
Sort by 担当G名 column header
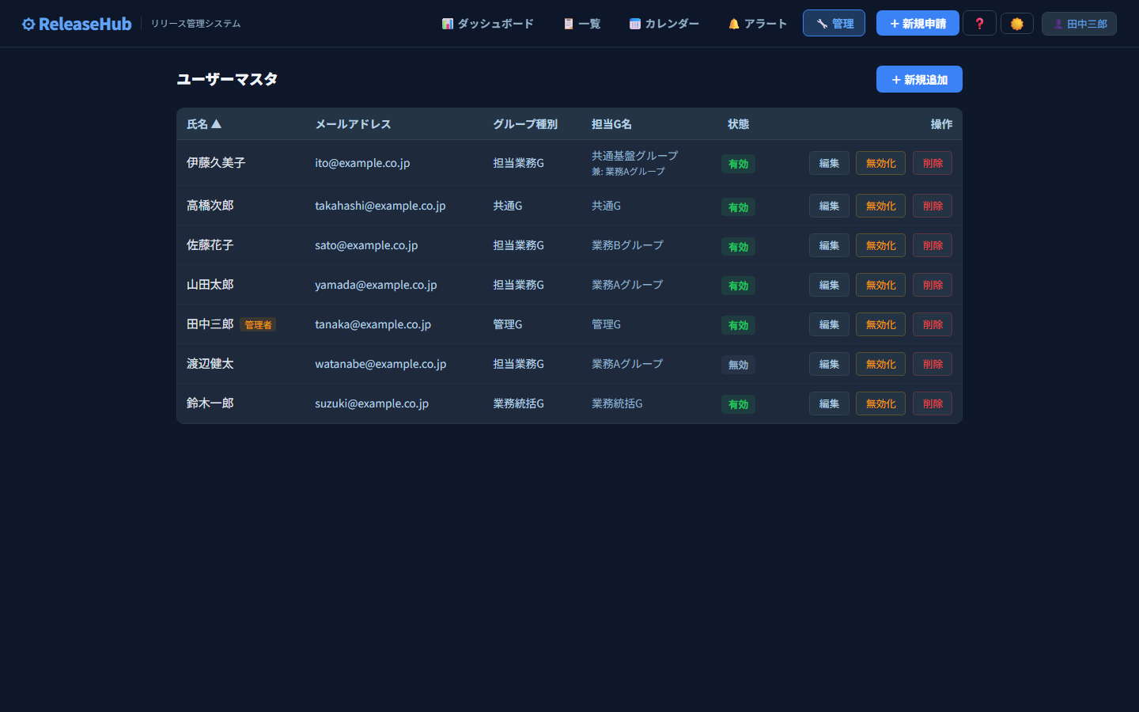611,124
